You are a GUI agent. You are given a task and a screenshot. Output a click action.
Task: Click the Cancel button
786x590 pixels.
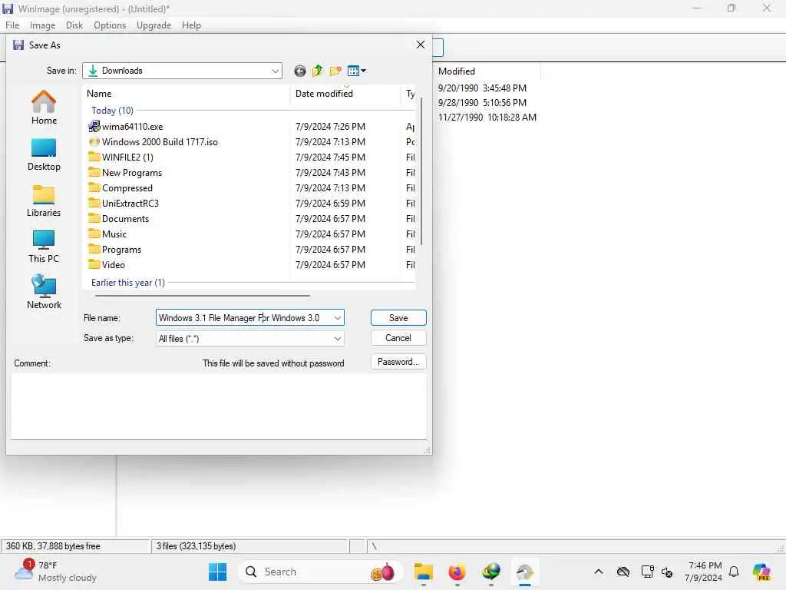point(398,338)
